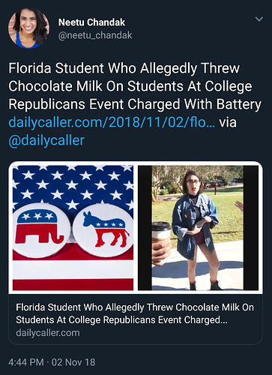
Task: Click the white stars on the flag
Action: point(73,186)
